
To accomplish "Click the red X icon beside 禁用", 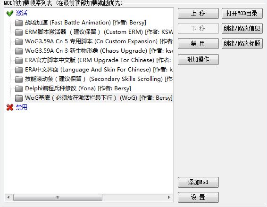I will coord(10,107).
